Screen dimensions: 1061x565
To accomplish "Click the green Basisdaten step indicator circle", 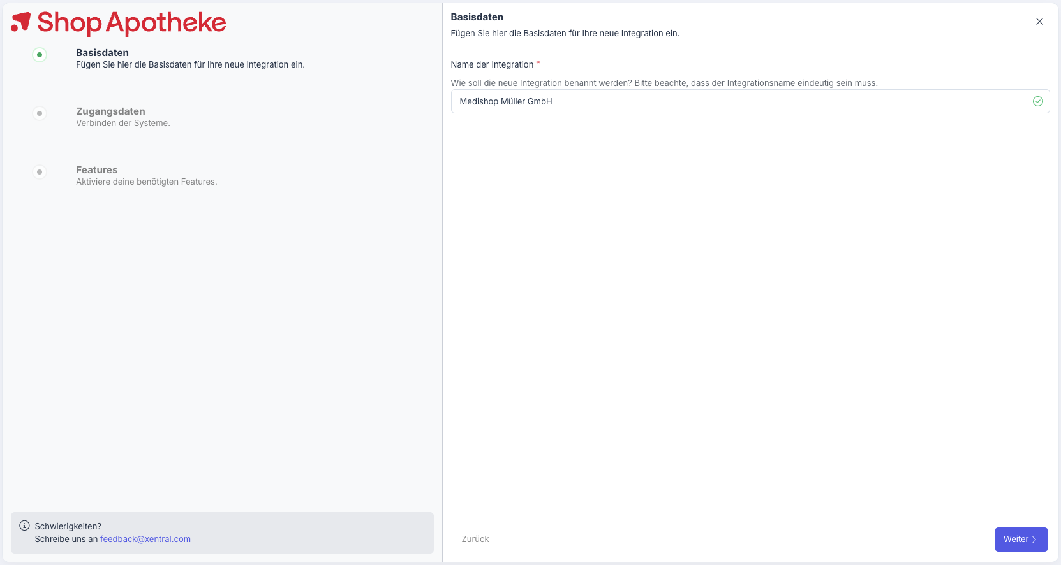I will tap(40, 55).
